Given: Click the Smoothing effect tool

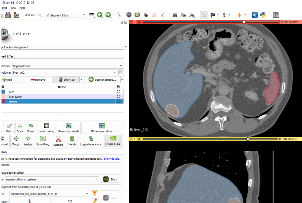Looking at the screenshot, I should (x=43, y=141).
